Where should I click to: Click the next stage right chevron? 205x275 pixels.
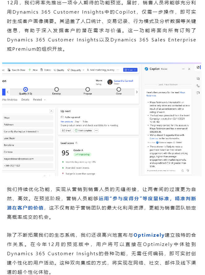pos(137,92)
